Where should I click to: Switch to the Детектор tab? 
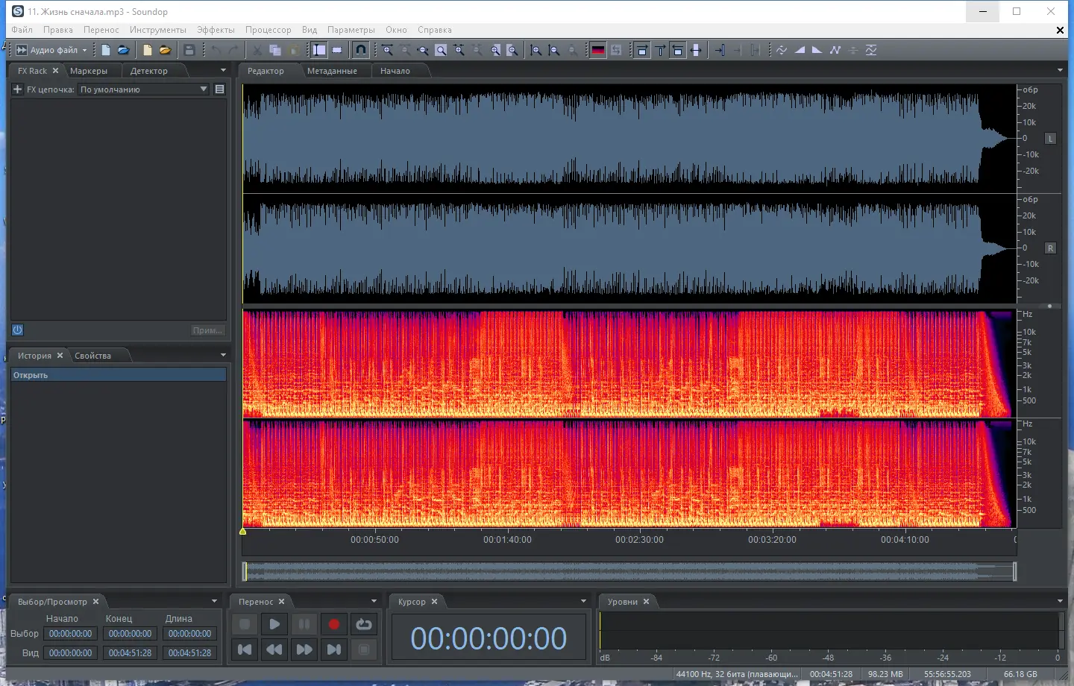pyautogui.click(x=149, y=71)
